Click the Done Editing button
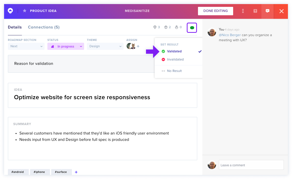 [216, 11]
